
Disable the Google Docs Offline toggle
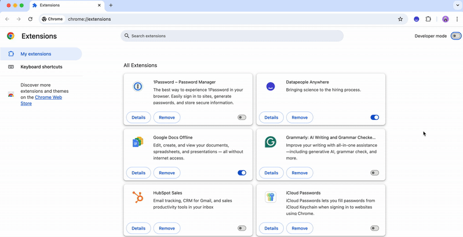coord(242,173)
